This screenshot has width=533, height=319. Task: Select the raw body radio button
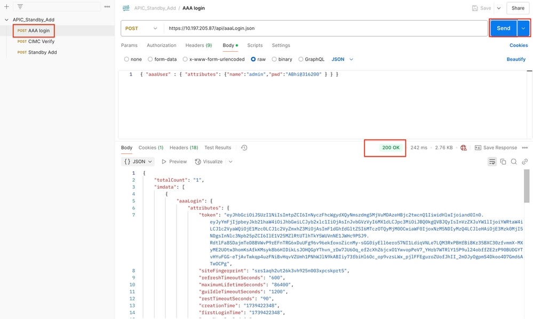point(253,60)
